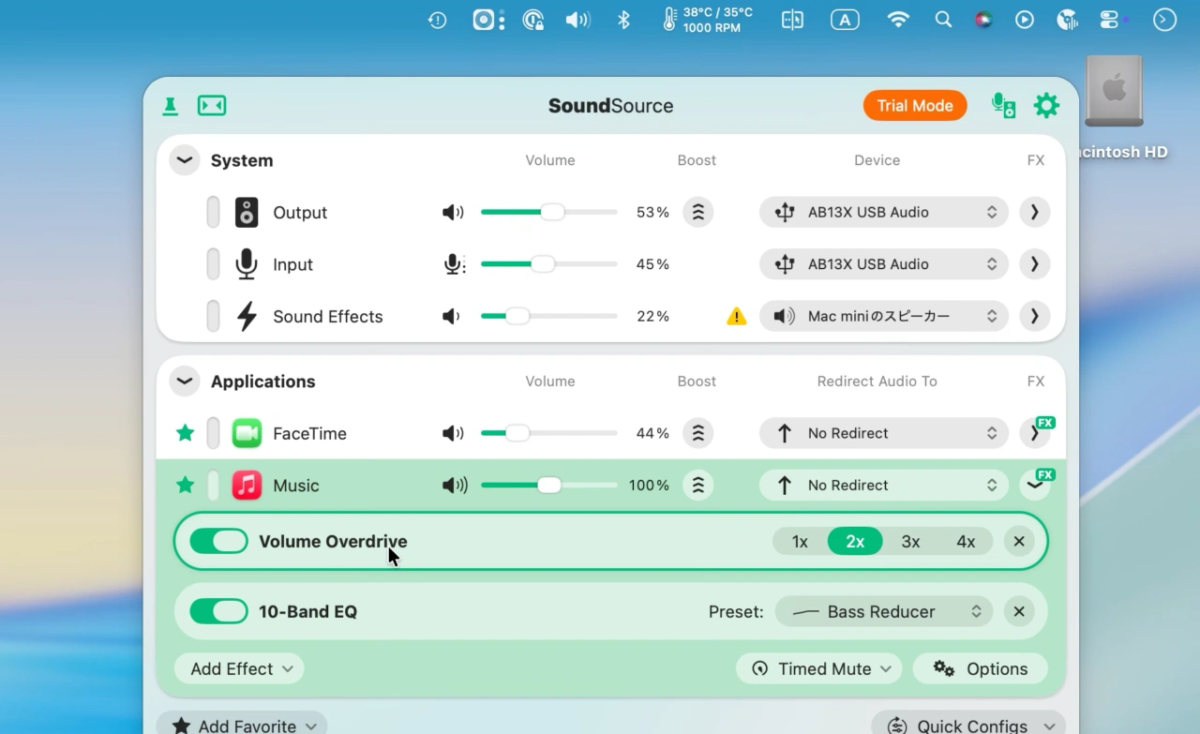
Task: Click the FaceTime boost icon
Action: pos(697,433)
